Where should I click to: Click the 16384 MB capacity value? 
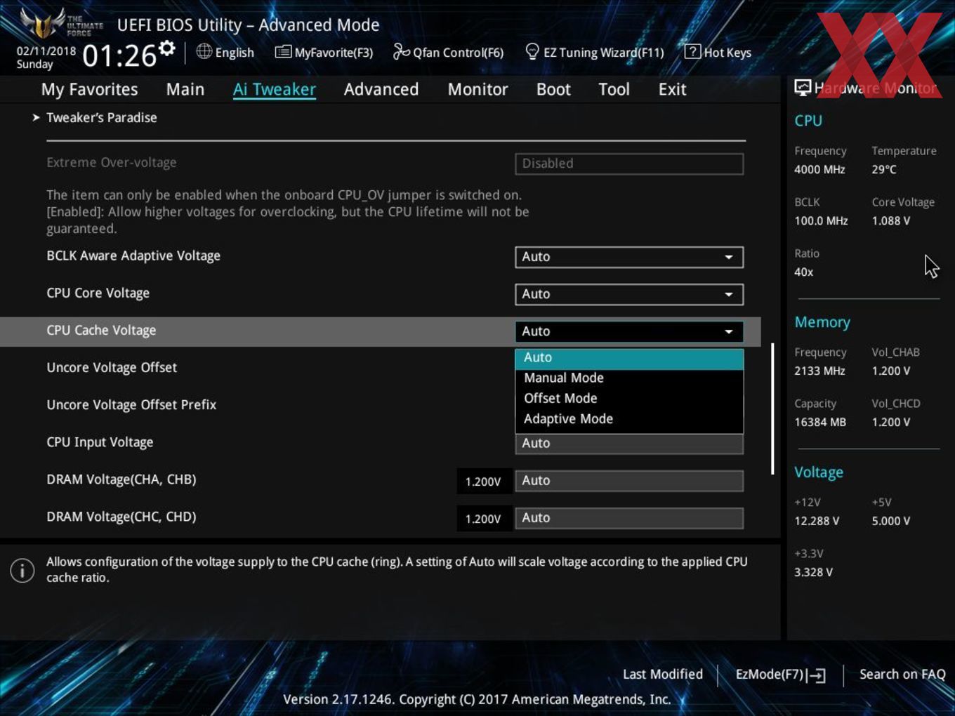pyautogui.click(x=820, y=423)
